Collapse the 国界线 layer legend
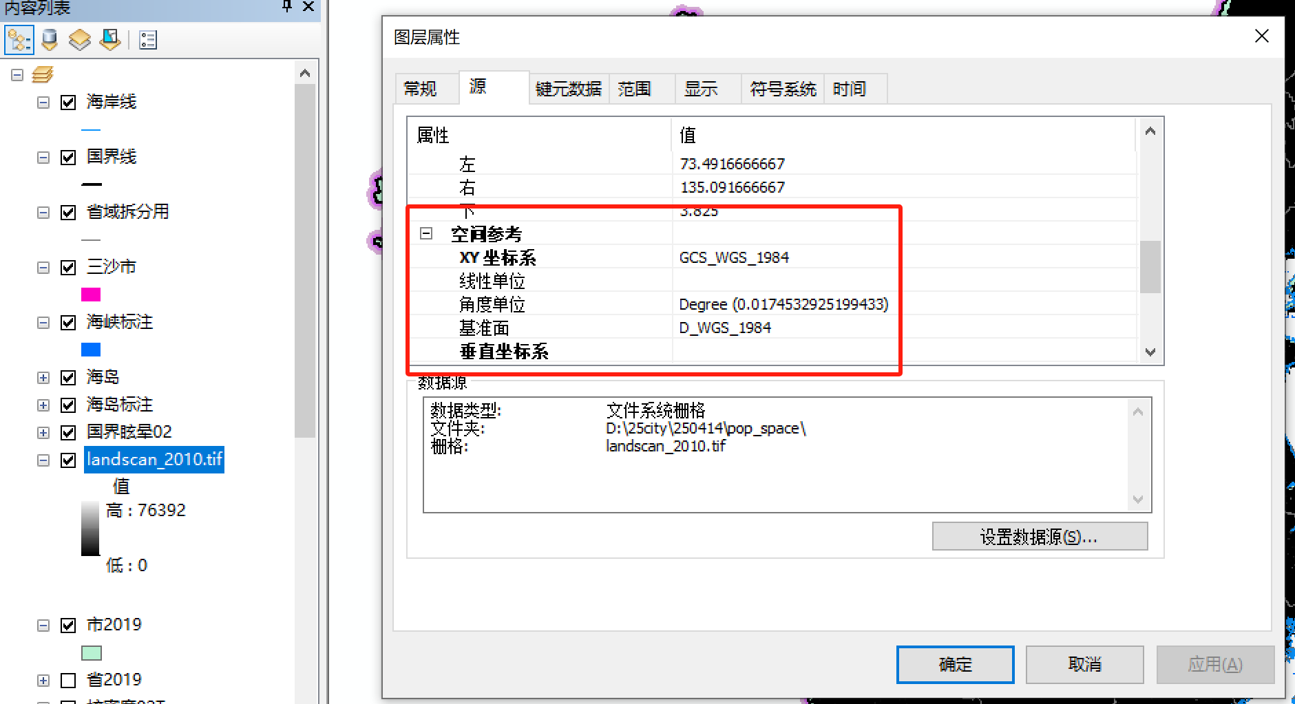Screen dimensions: 1295x704 43,157
